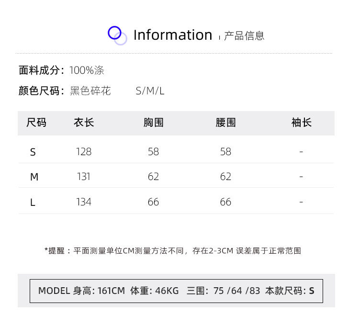Click the MODEL 身高 161CM info text
The height and width of the screenshot is (326, 359).
point(81,291)
